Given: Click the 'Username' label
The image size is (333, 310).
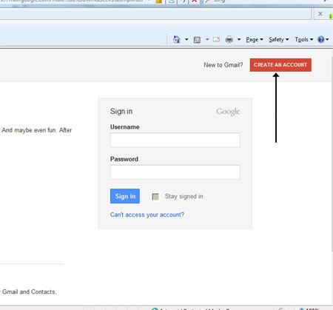Looking at the screenshot, I should click(x=125, y=127).
